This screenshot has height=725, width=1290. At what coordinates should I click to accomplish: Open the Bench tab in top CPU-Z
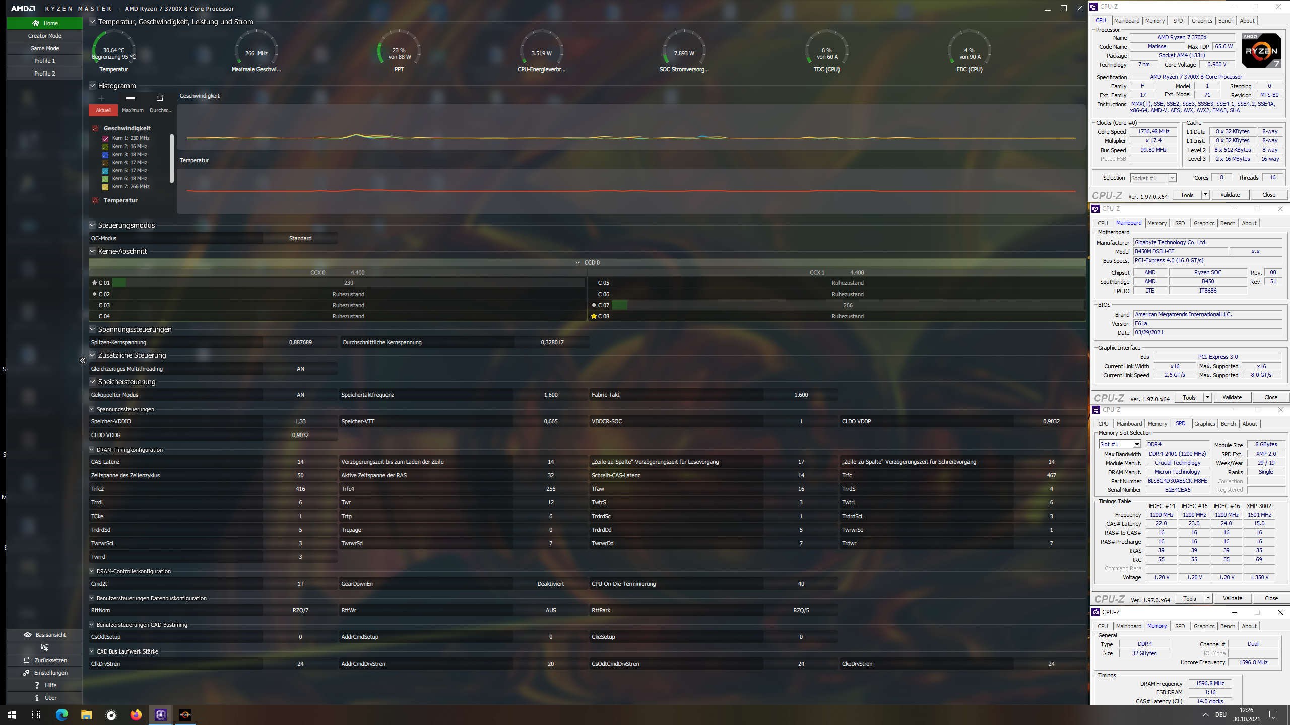[1225, 21]
